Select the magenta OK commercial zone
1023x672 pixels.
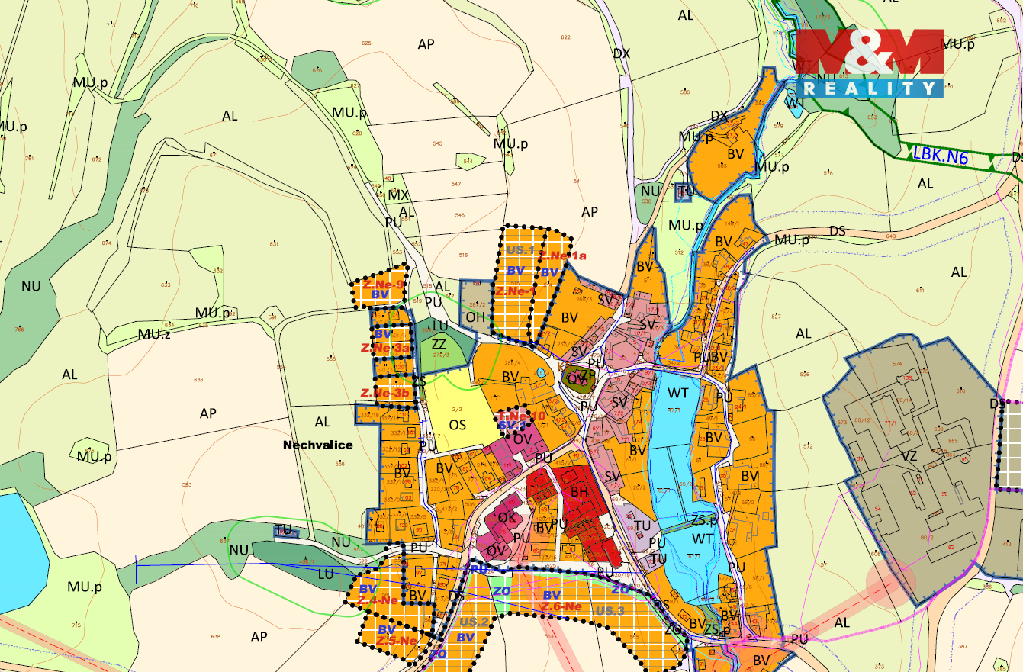pyautogui.click(x=507, y=517)
